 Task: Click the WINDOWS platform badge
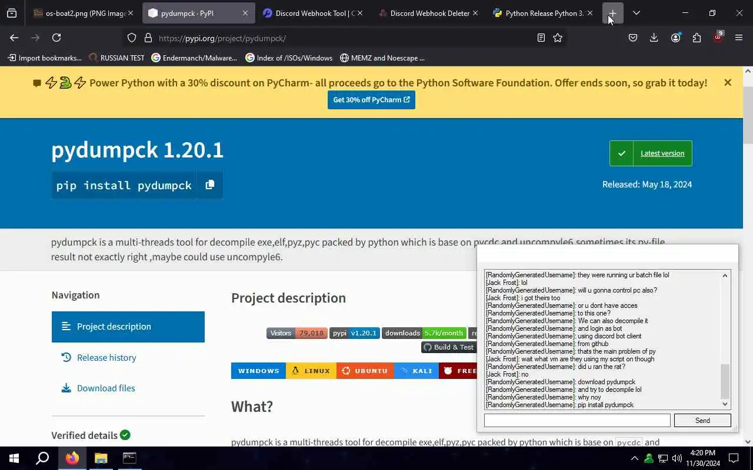258,371
